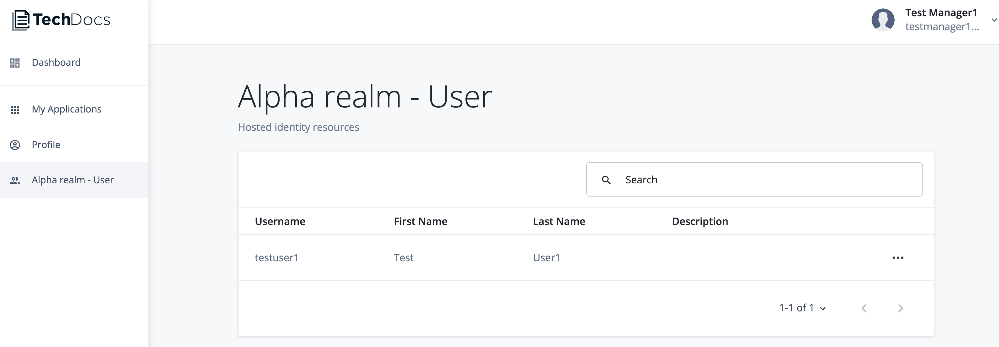
Task: Select the Alpha realm - User sidebar entry
Action: pyautogui.click(x=73, y=180)
